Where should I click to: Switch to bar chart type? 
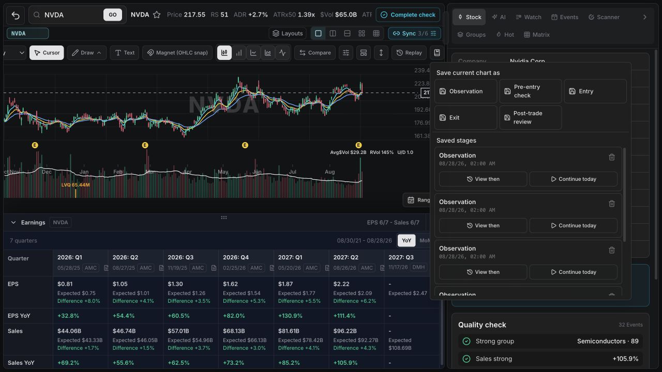click(239, 53)
